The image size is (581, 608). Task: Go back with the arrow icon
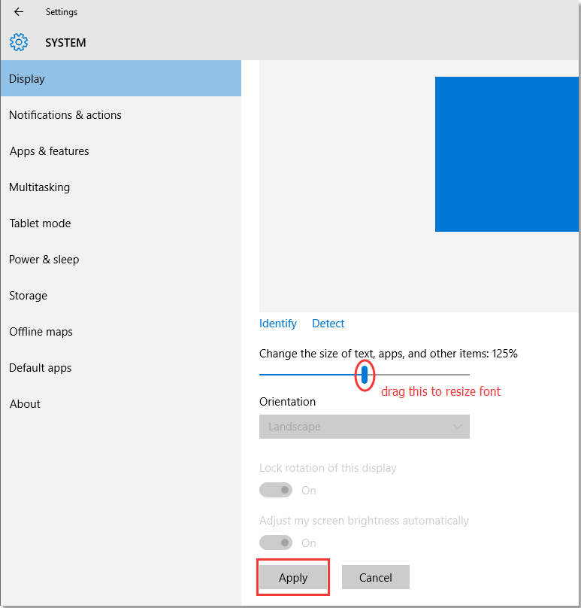pyautogui.click(x=19, y=12)
